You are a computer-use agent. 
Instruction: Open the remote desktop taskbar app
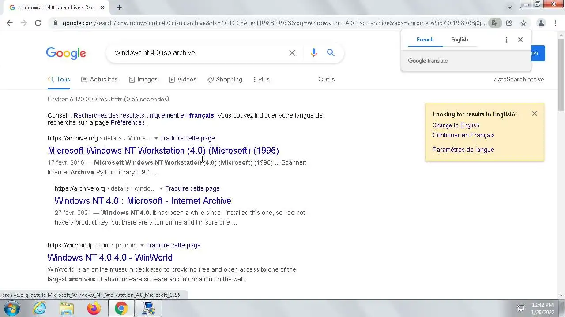tap(149, 309)
